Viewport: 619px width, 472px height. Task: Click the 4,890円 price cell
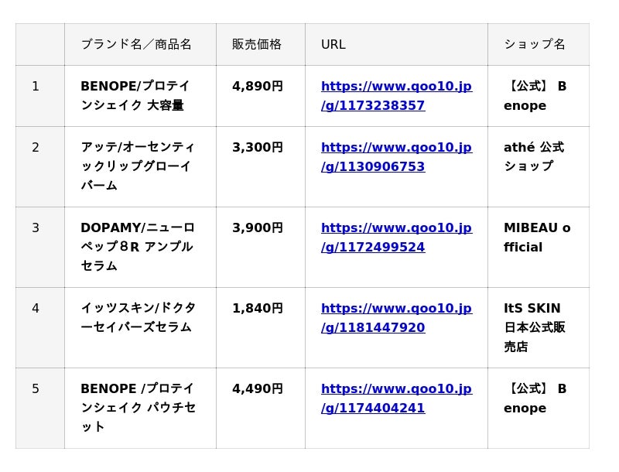[x=258, y=87]
